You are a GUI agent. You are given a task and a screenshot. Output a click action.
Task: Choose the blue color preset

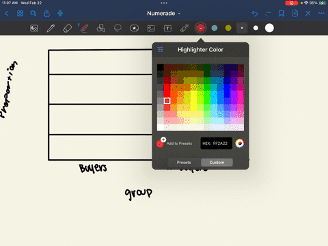pyautogui.click(x=215, y=28)
